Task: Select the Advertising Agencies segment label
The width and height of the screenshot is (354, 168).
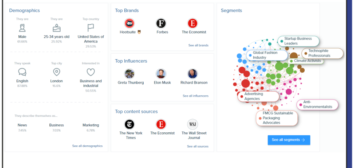Action: [x=259, y=96]
